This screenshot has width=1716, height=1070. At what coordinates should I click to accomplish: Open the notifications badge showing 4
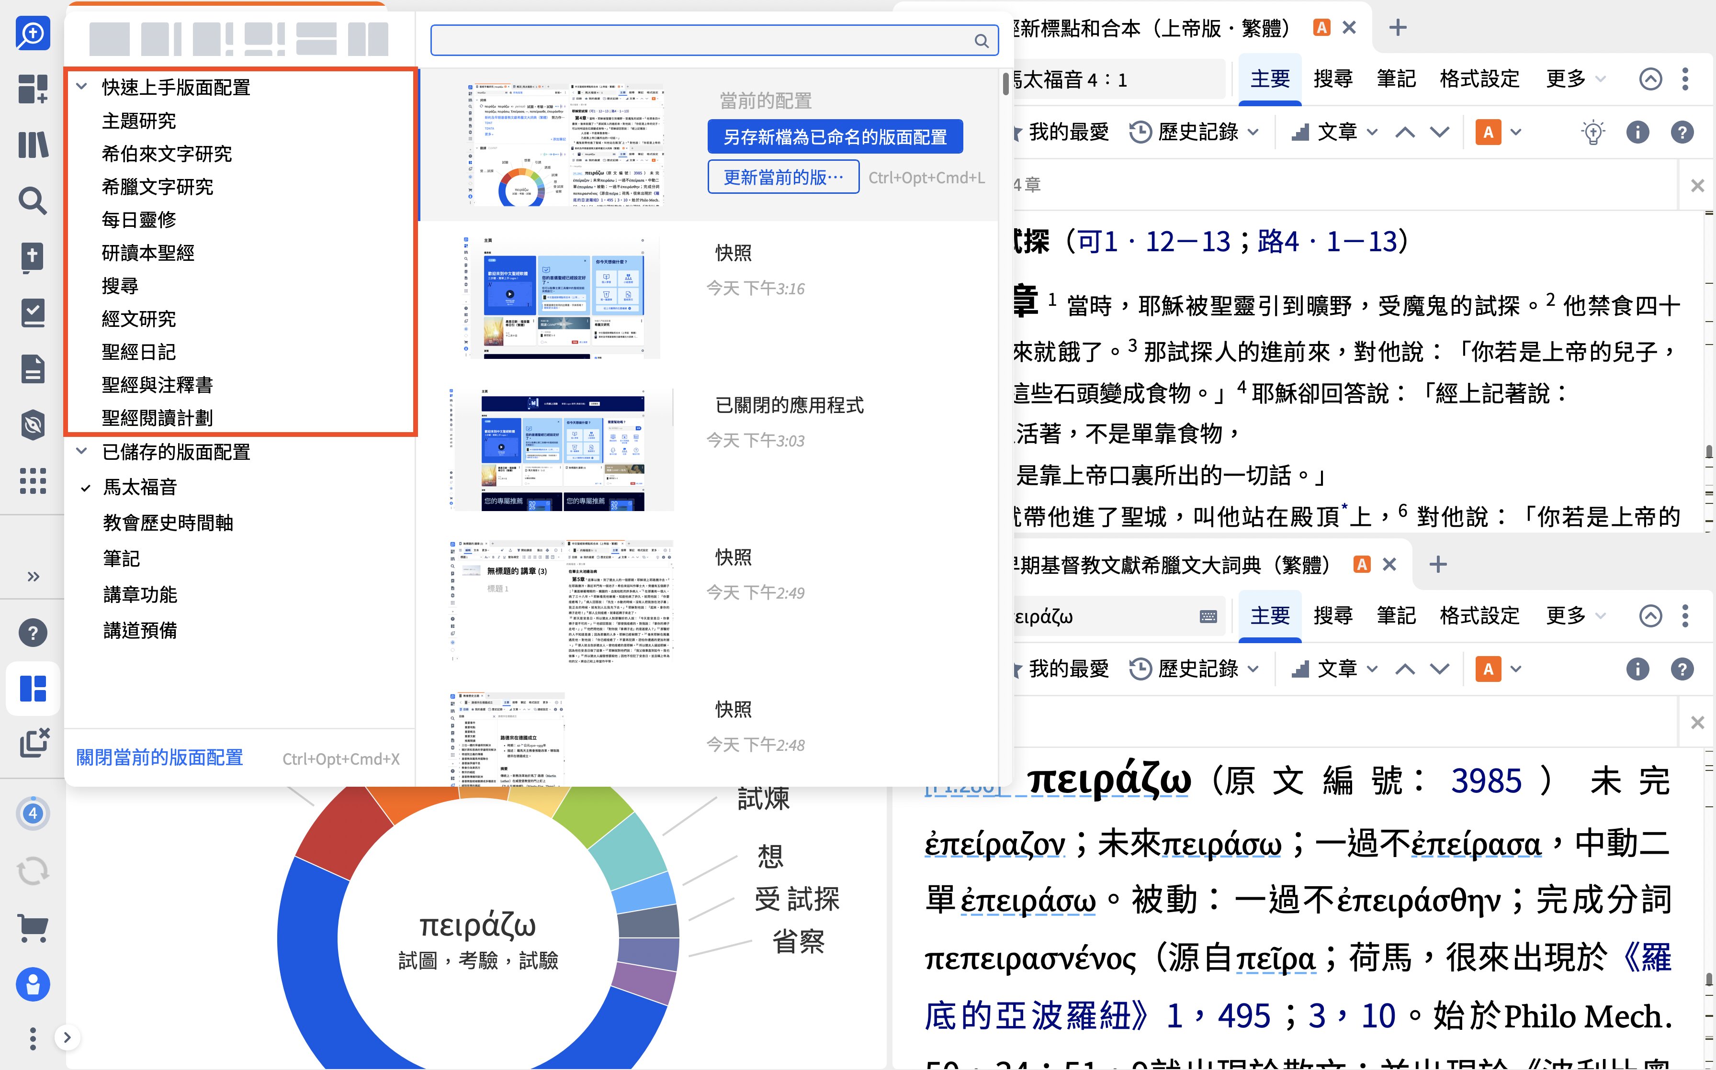click(x=33, y=814)
